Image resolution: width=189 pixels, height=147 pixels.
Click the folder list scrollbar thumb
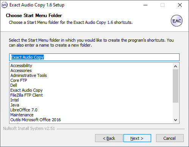coord(175,86)
